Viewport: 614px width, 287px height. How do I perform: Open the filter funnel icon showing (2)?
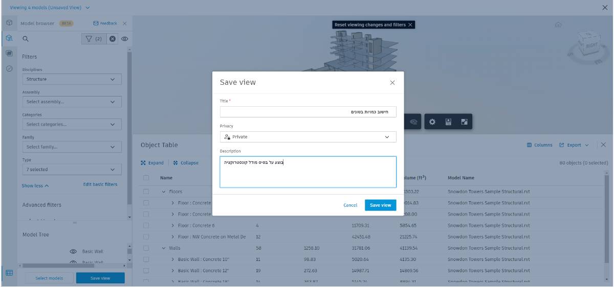point(94,38)
